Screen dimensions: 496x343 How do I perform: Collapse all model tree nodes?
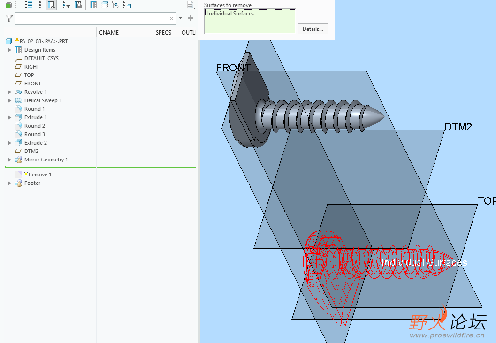click(x=39, y=5)
